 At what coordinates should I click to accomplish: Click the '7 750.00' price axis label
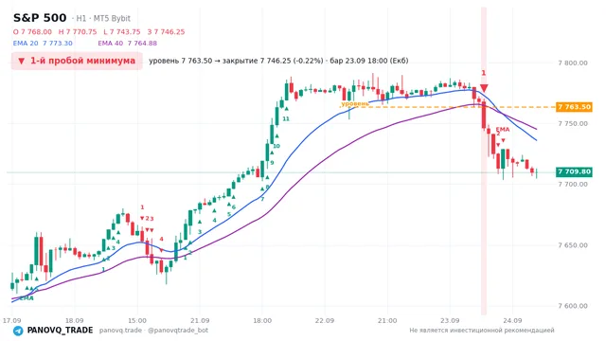[573, 124]
